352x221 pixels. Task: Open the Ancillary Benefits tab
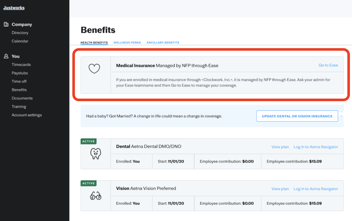pyautogui.click(x=163, y=42)
